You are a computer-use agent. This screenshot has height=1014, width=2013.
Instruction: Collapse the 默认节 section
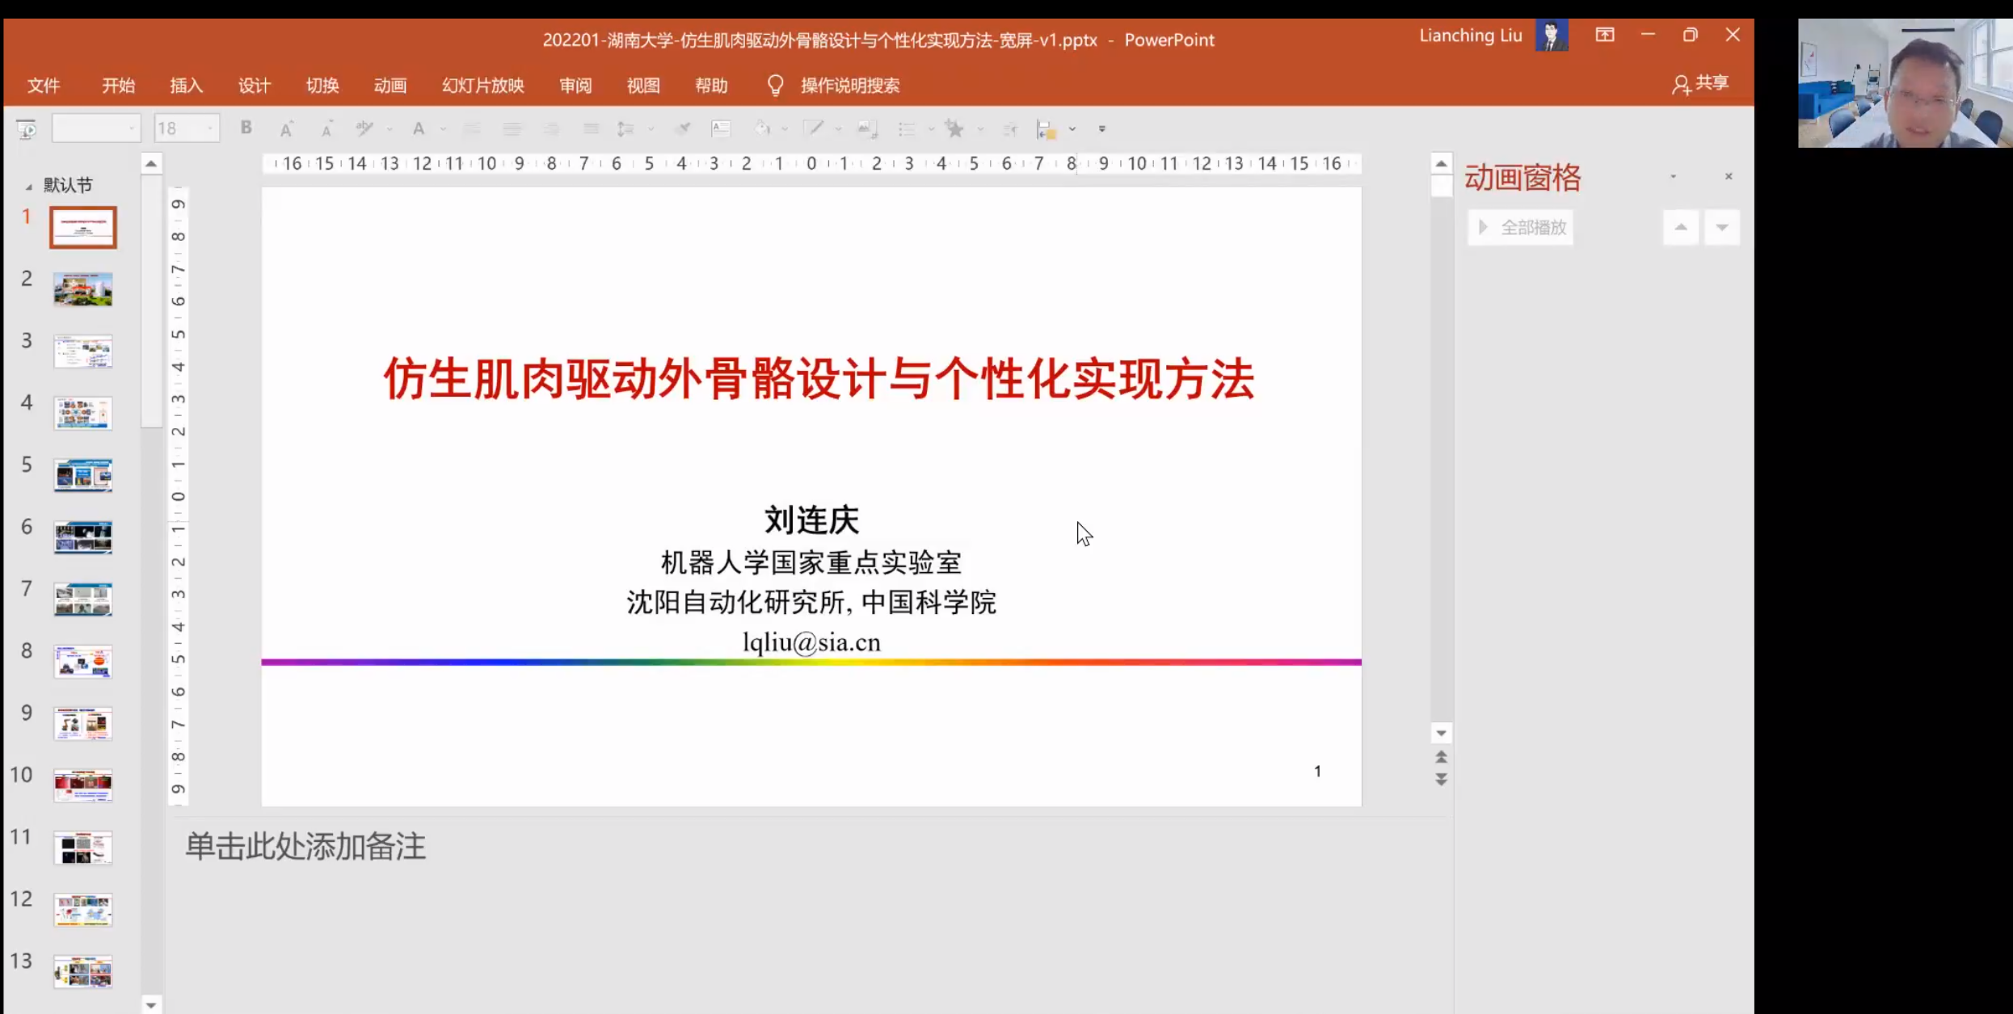click(x=29, y=186)
